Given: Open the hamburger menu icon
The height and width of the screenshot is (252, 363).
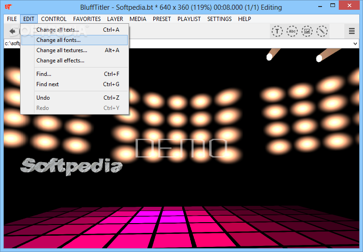Looking at the screenshot, I should [x=352, y=31].
